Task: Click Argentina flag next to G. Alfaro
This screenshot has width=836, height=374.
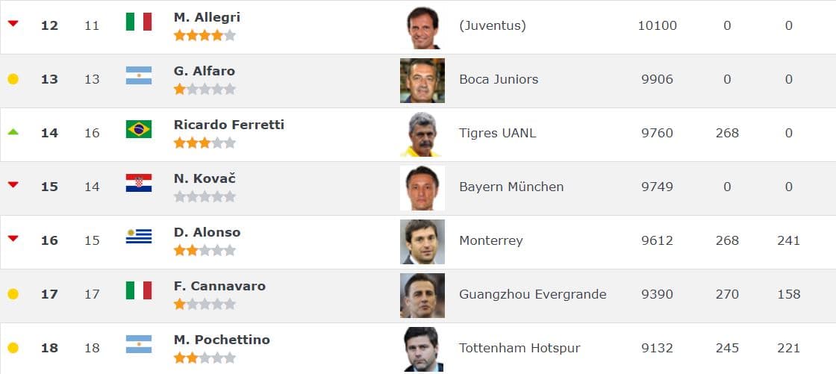Action: [139, 75]
